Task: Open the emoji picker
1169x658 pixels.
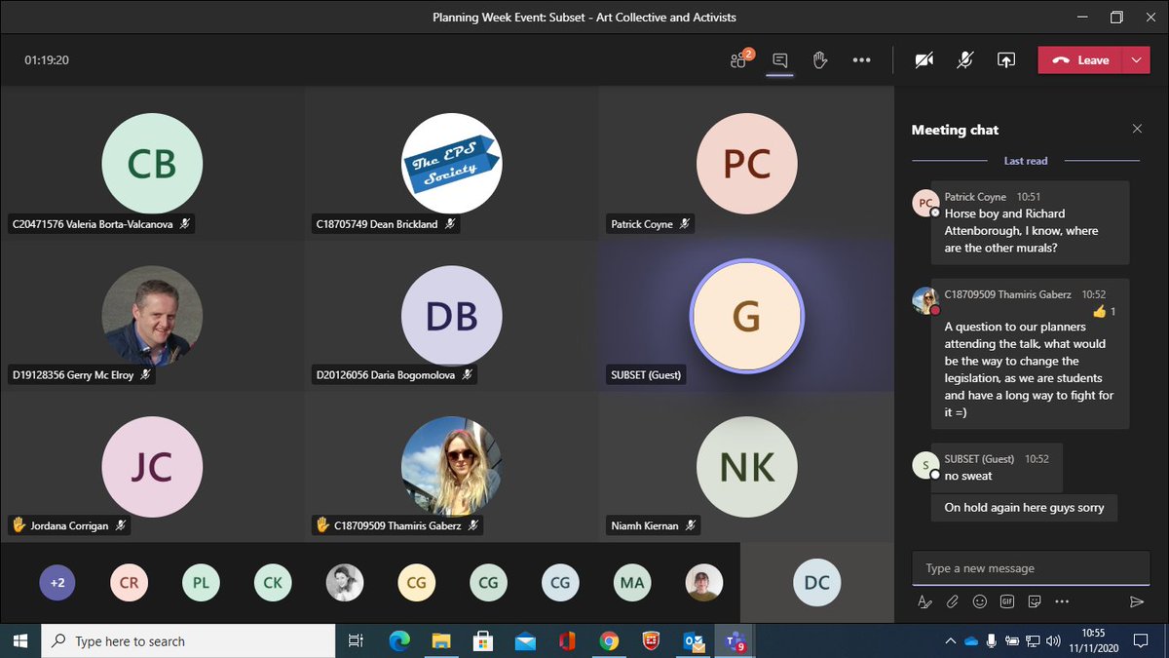Action: point(980,601)
